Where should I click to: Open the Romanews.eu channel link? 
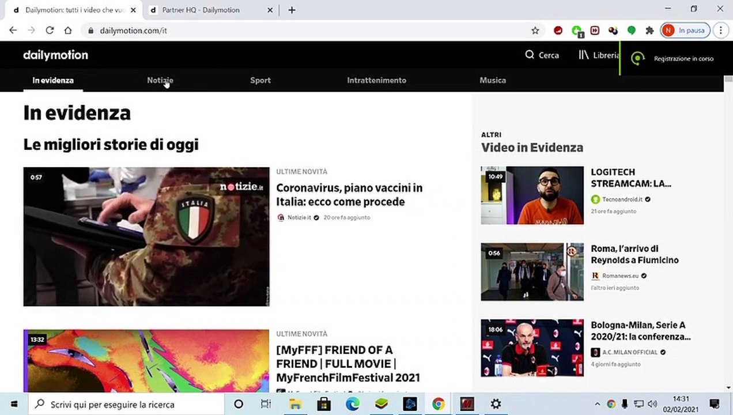(x=620, y=276)
